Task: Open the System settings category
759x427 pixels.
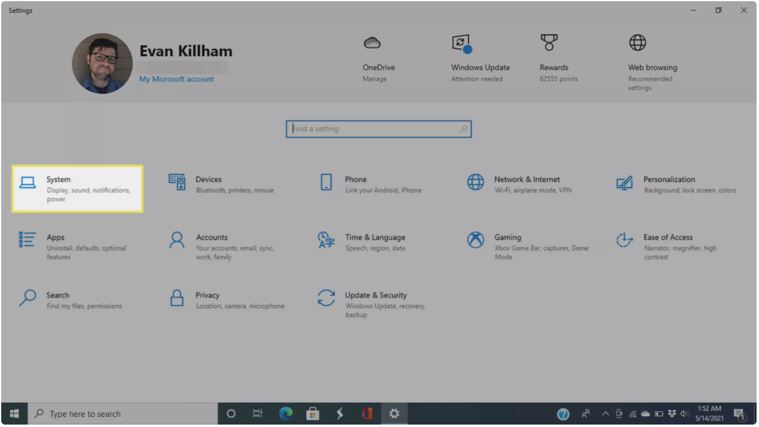Action: tap(77, 189)
